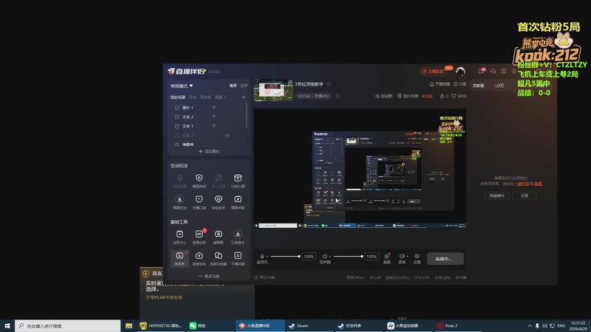The height and width of the screenshot is (332, 591).
Task: Open the 贡献值 tab in right panel
Action: tap(478, 86)
